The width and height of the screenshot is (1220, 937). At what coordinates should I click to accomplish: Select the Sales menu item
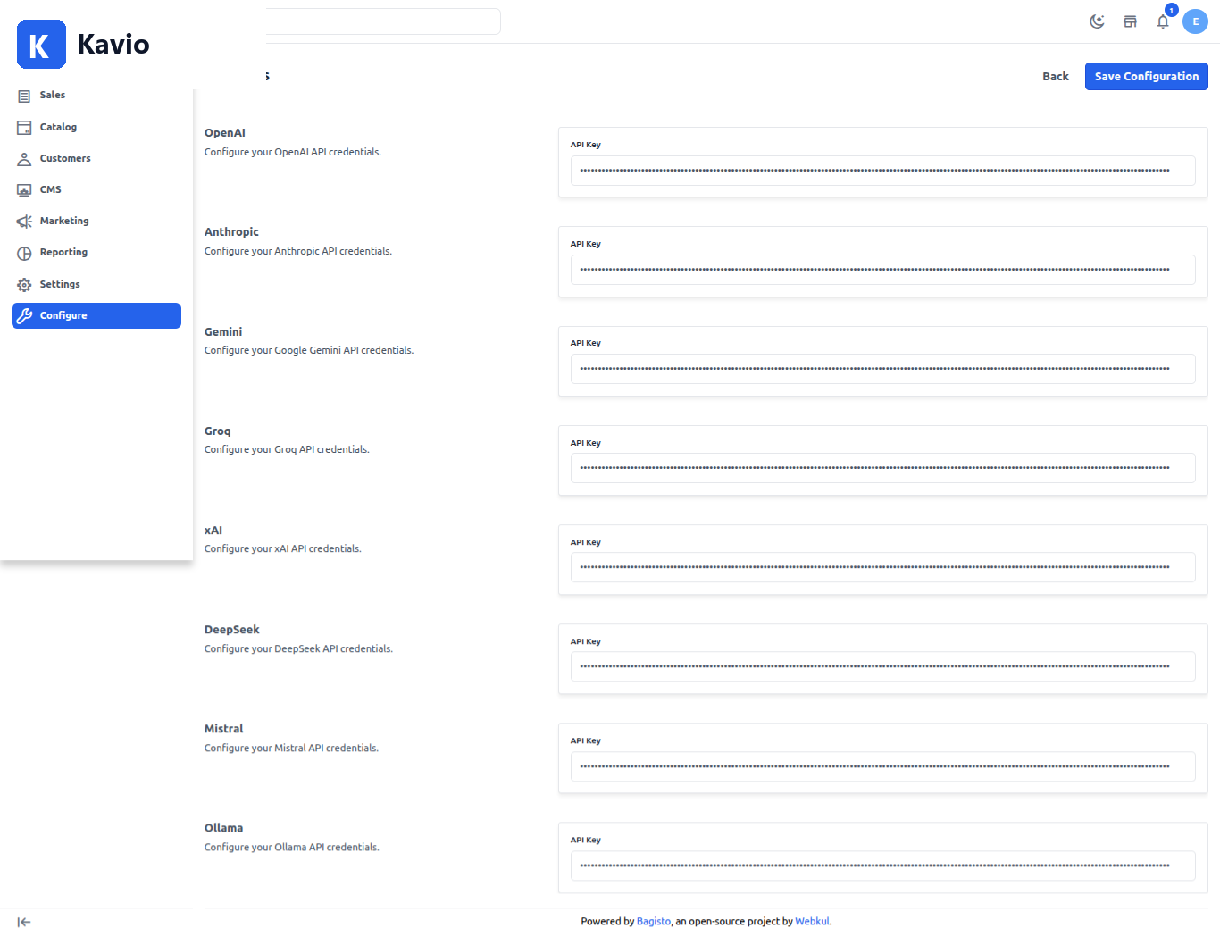coord(96,95)
